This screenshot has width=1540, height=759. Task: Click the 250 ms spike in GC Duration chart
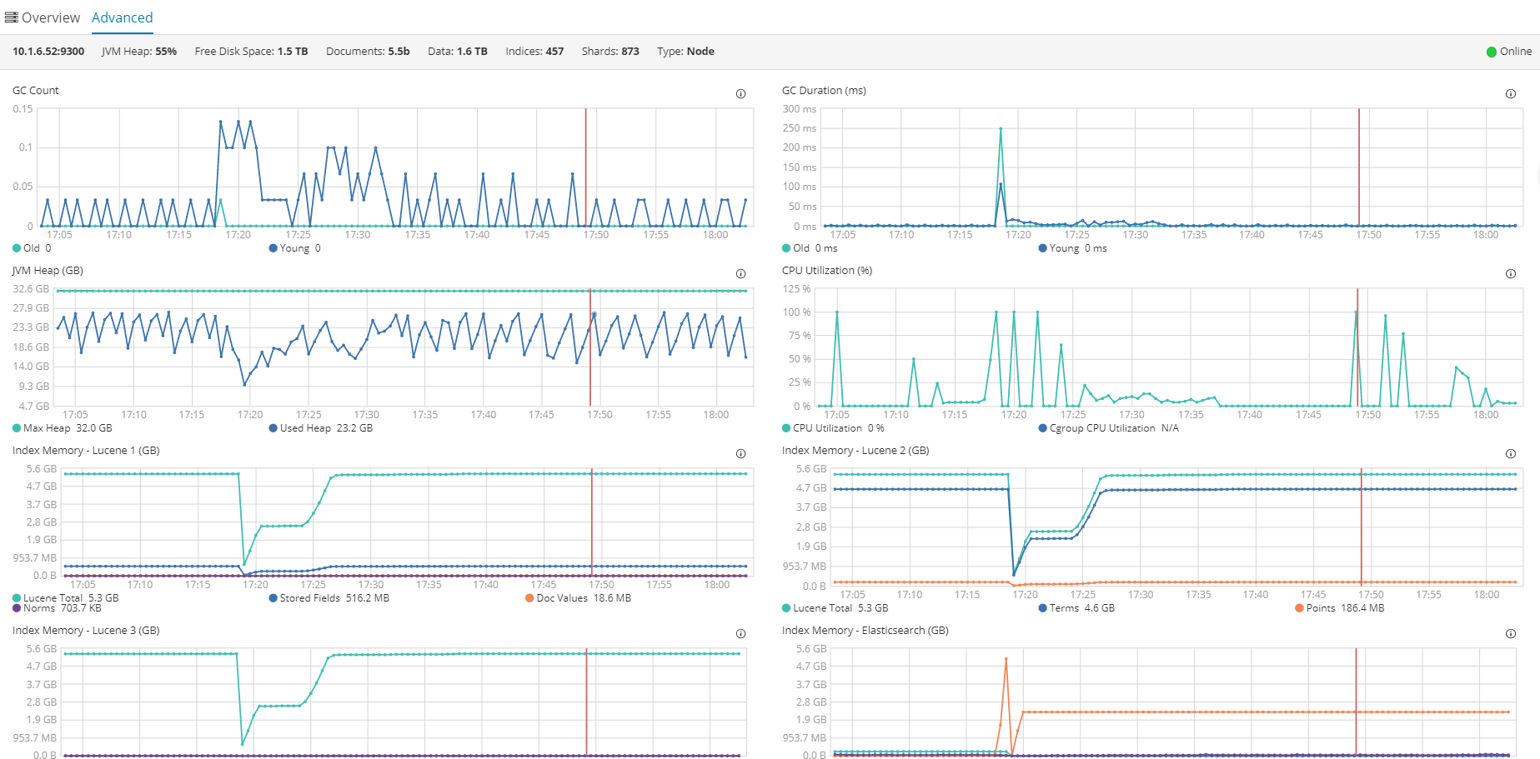point(1001,129)
